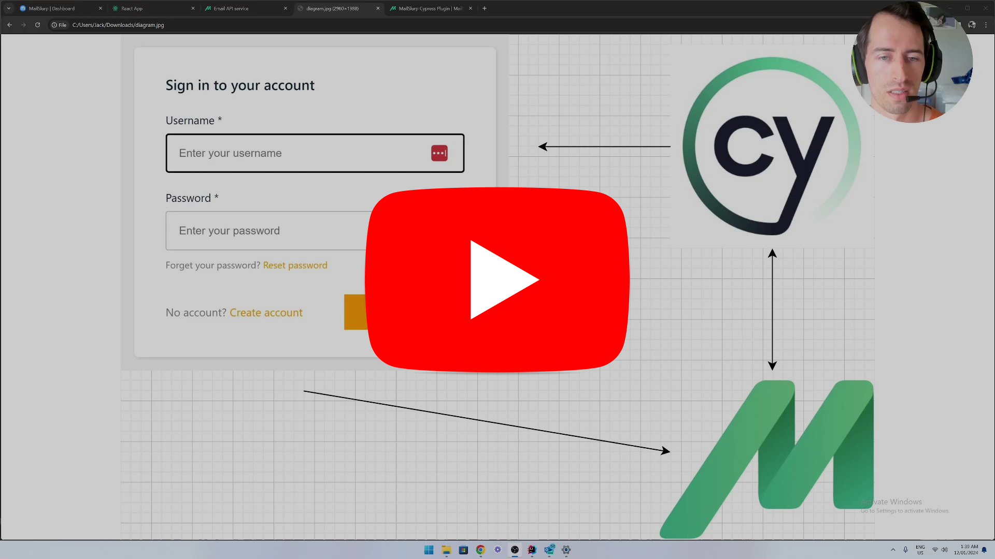Click the Enter your password field
Viewport: 995px width, 559px height.
point(266,231)
